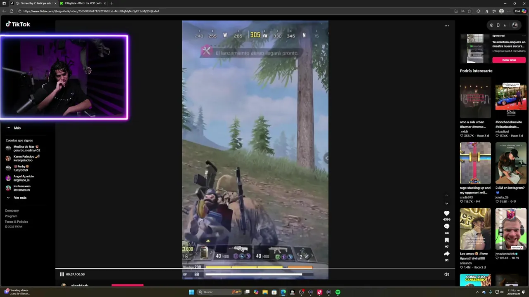Image resolution: width=529 pixels, height=297 pixels.
Task: Open Copilot Chat button
Action: [520, 11]
